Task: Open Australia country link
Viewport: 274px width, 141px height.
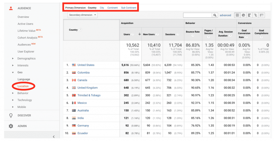Action: coord(83,110)
